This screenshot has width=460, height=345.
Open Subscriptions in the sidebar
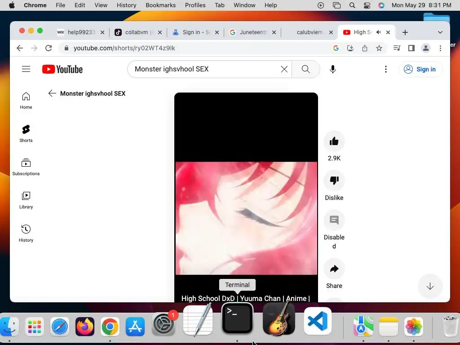(x=26, y=167)
